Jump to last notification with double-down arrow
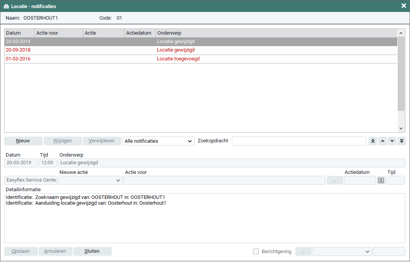This screenshot has height=262, width=410. (x=401, y=141)
